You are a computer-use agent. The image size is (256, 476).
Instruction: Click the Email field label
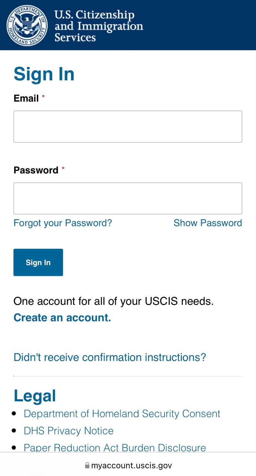click(x=26, y=98)
